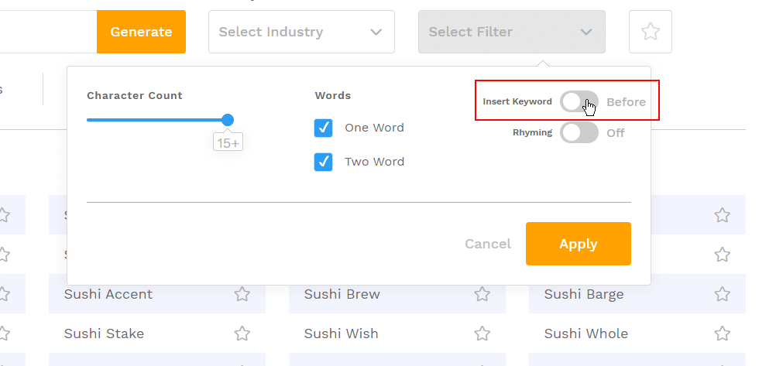
Task: Select the Sushi Brew name
Action: 342,294
